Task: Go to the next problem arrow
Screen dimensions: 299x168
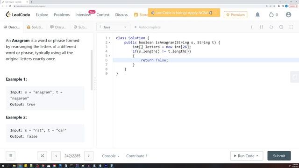Action: pos(89,156)
